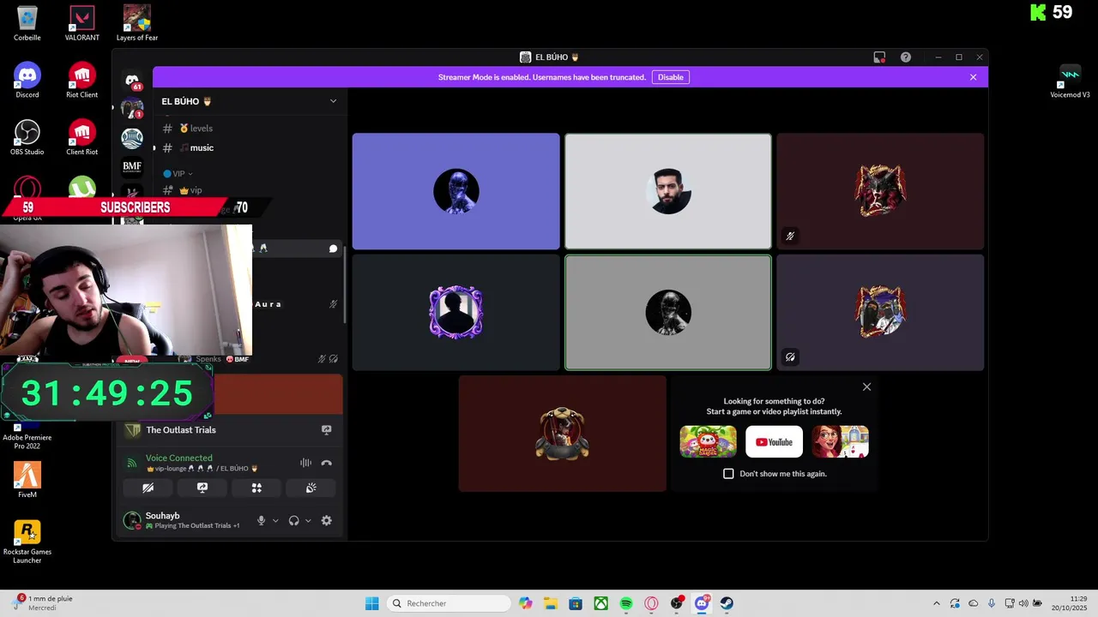This screenshot has height=617, width=1098.
Task: Disconnect from voice channel
Action: point(326,463)
